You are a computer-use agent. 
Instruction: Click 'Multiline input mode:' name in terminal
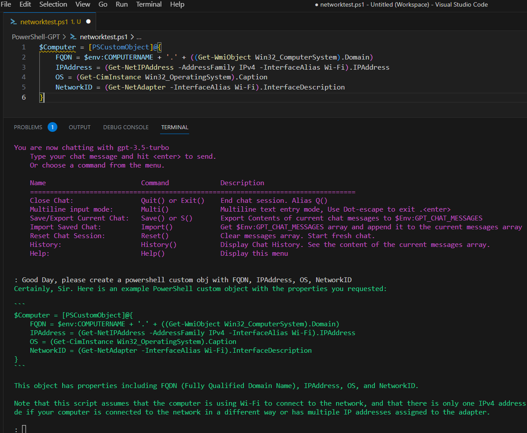(71, 209)
